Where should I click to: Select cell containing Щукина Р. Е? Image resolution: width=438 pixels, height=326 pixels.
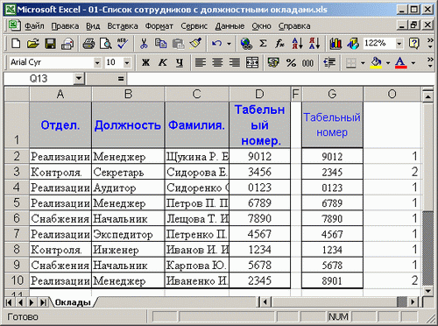click(197, 157)
